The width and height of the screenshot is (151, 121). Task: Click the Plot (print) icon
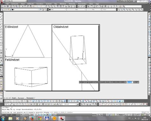[x=11, y=6]
